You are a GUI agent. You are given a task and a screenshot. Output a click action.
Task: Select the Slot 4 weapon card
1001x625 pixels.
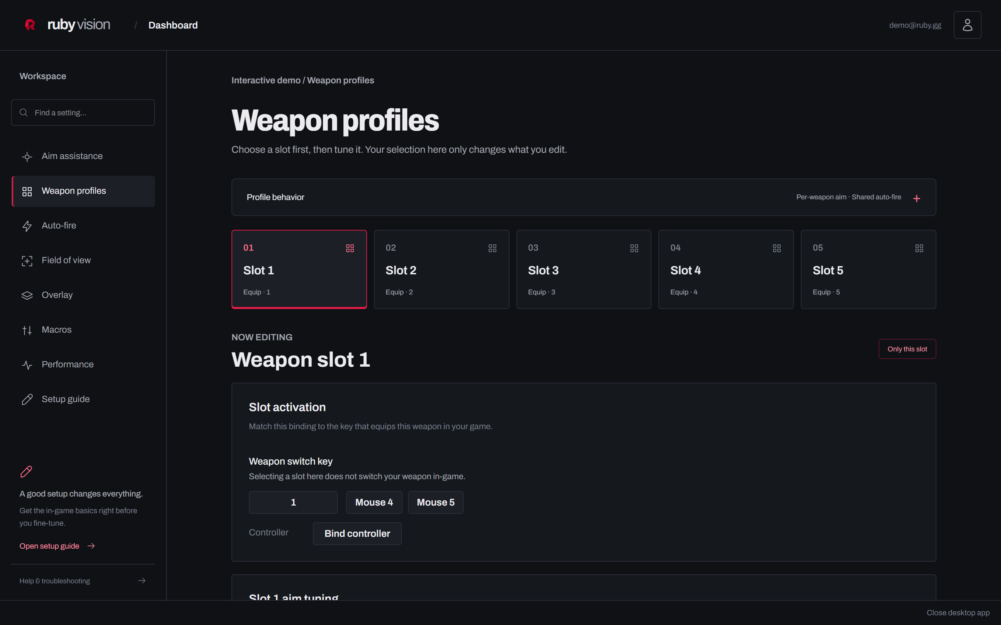click(726, 269)
